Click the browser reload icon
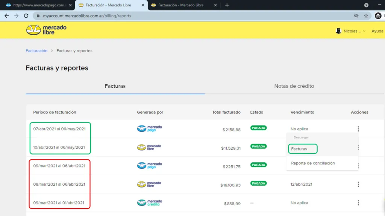 (26, 16)
